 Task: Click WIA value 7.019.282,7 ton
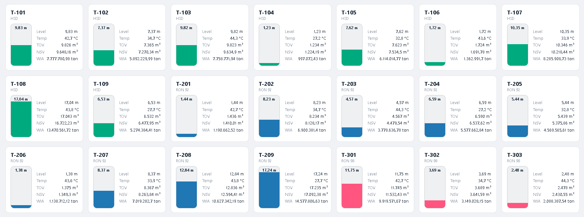[x=146, y=201]
